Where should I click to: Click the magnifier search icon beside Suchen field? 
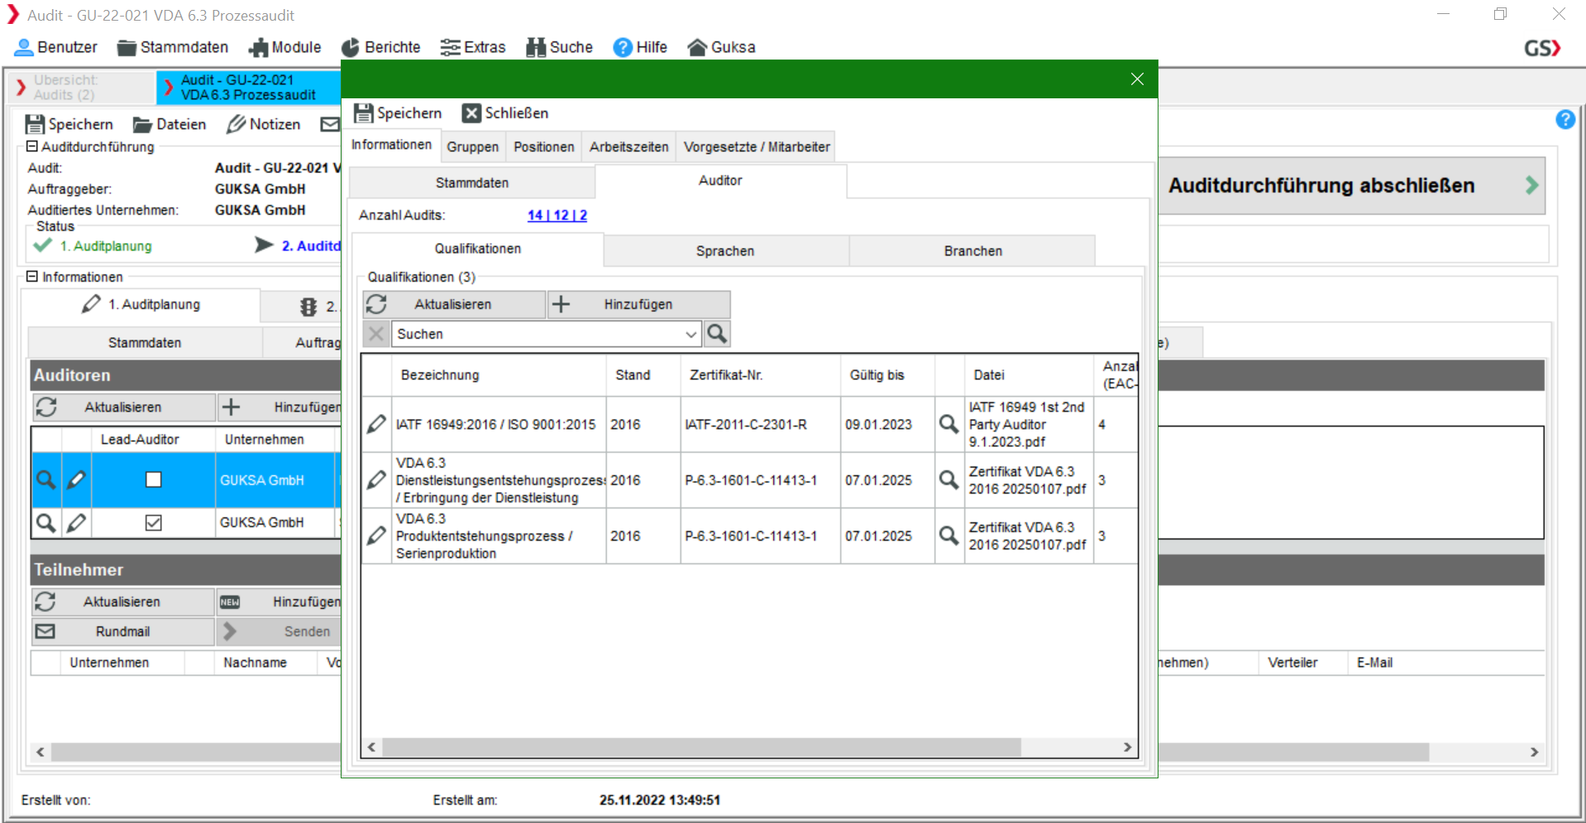(717, 334)
